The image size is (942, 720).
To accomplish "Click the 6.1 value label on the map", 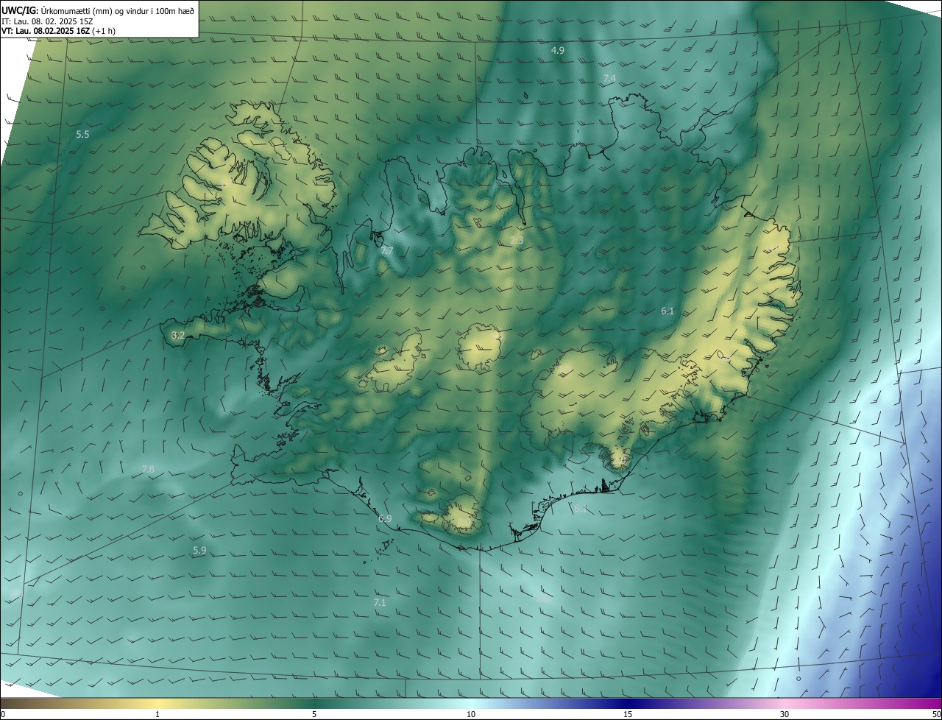I will click(667, 311).
